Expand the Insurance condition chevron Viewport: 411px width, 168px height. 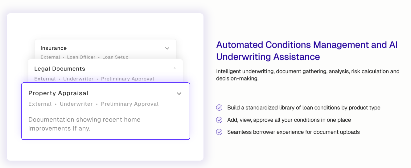click(x=167, y=48)
